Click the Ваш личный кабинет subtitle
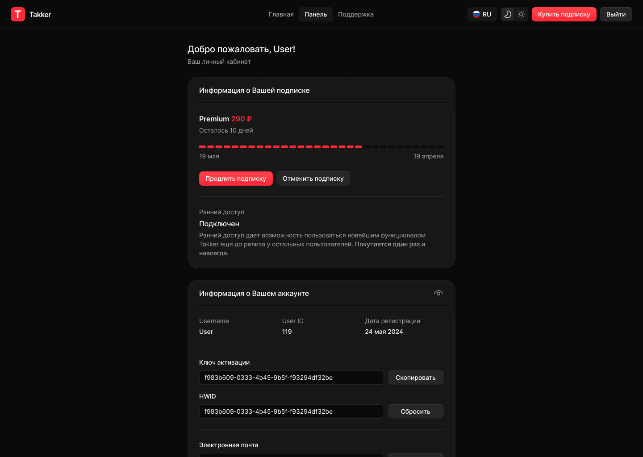643x457 pixels. tap(219, 62)
